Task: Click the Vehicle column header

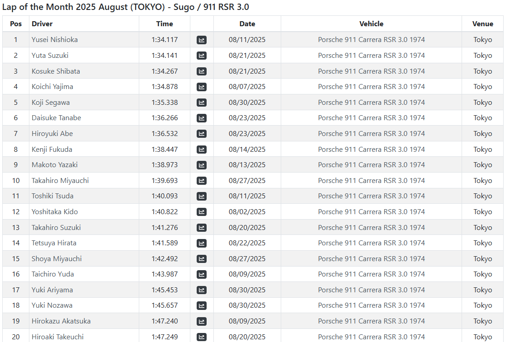Action: point(371,24)
